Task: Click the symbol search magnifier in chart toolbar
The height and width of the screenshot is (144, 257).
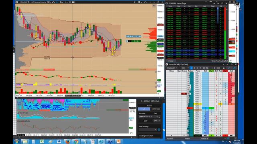Action: click(29, 2)
